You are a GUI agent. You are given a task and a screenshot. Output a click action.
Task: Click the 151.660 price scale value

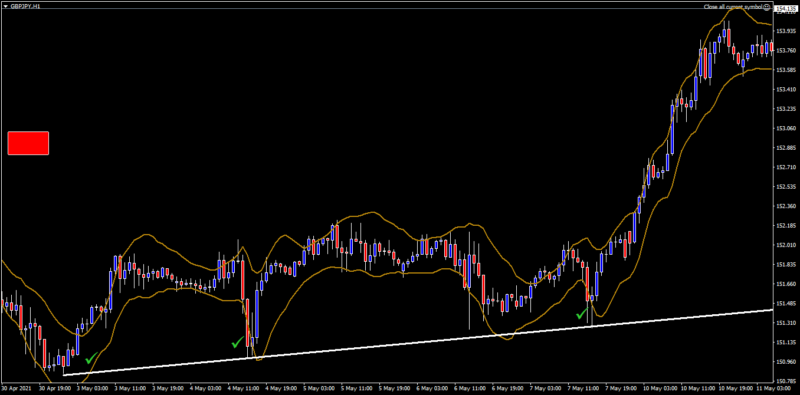pos(786,284)
